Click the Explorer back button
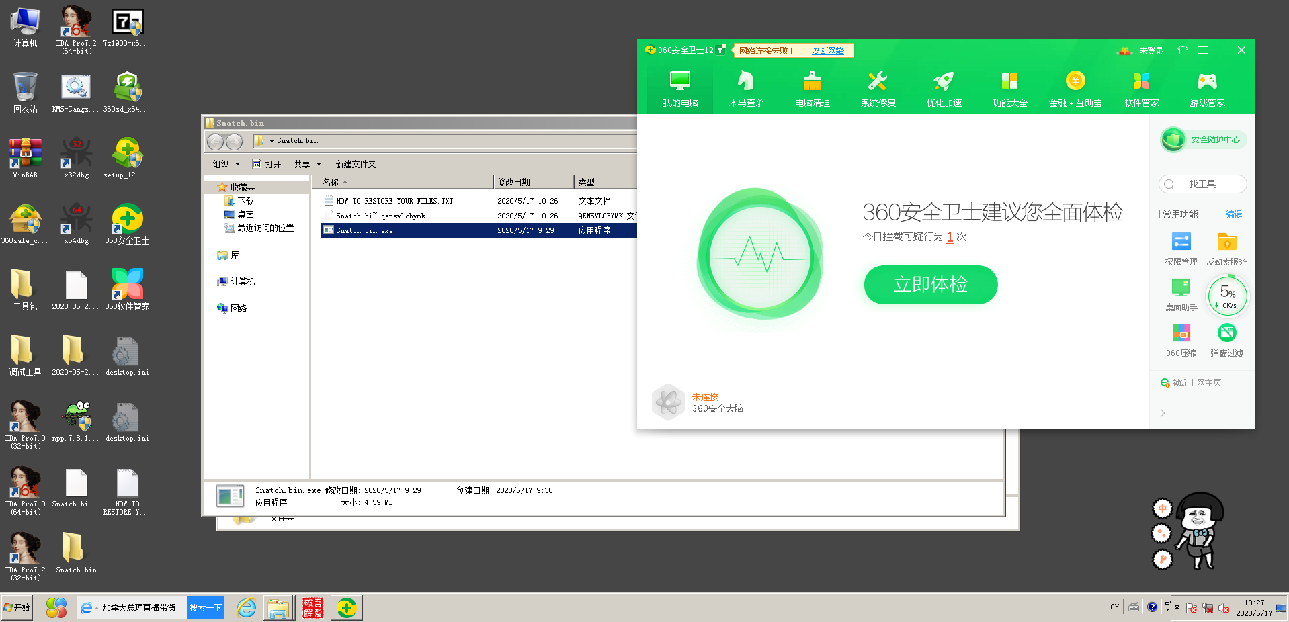This screenshot has height=622, width=1289. pyautogui.click(x=215, y=142)
